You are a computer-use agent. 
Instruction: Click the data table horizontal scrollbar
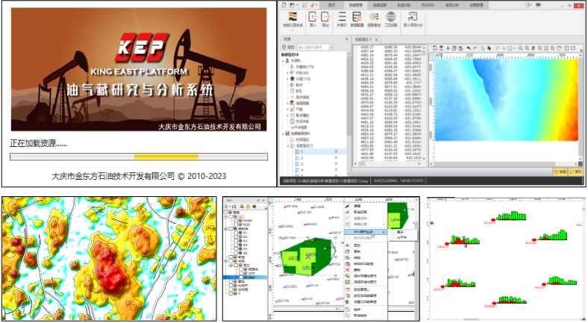click(x=389, y=164)
